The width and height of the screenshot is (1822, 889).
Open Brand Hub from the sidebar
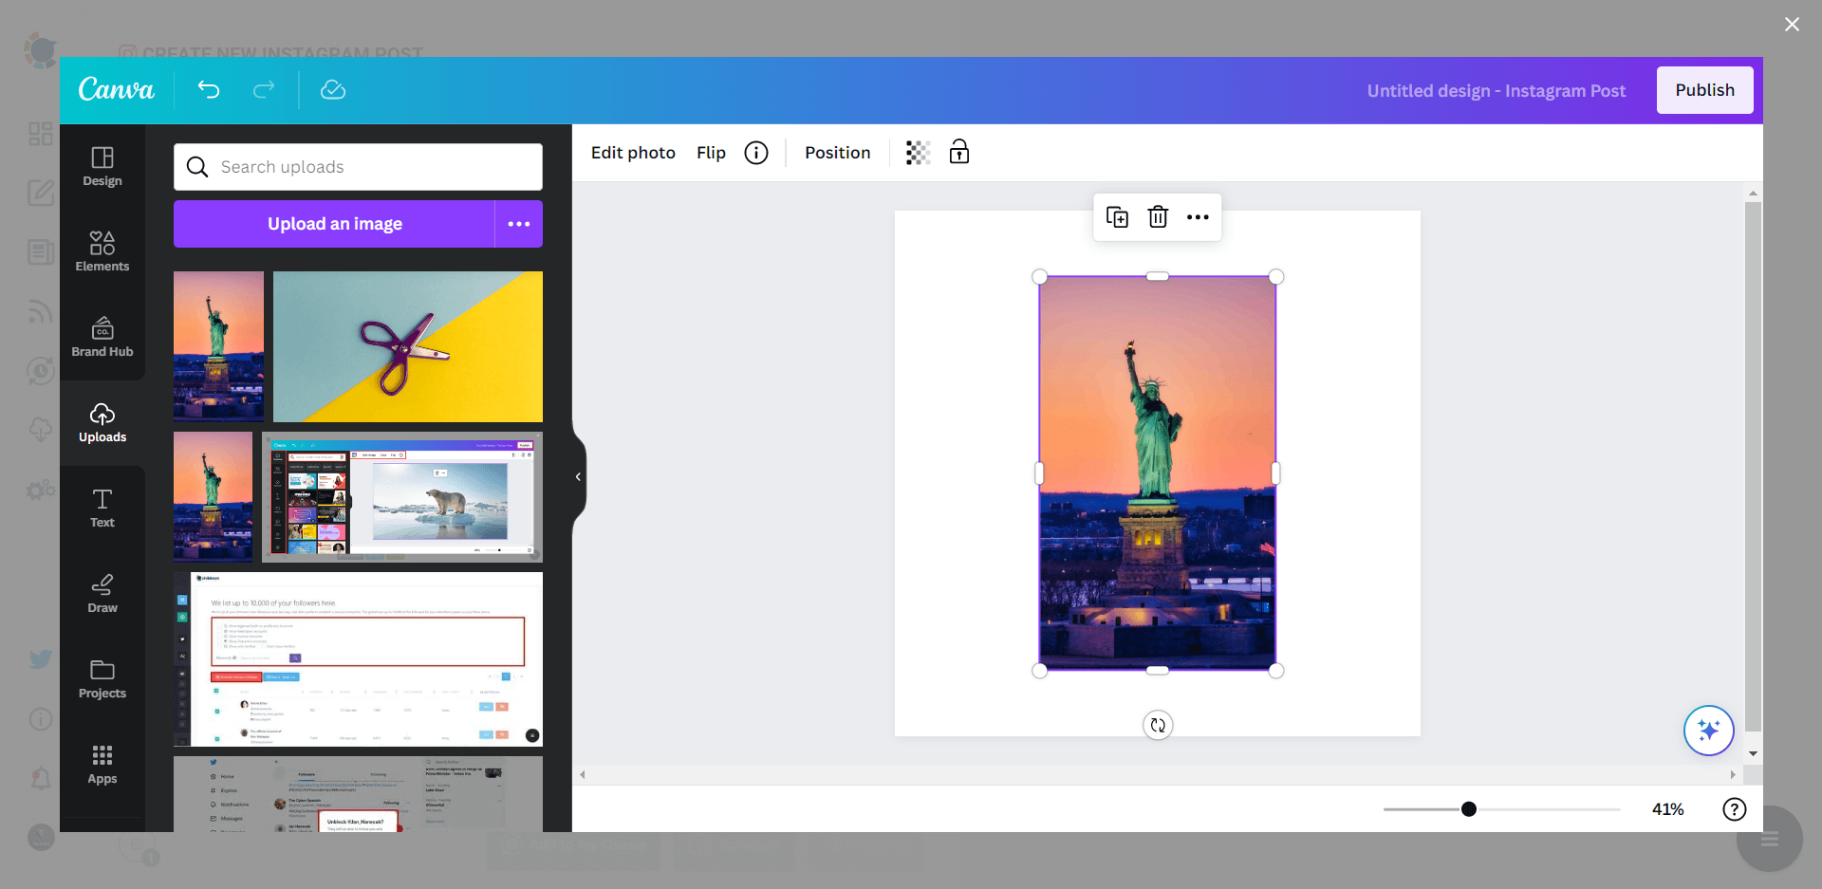(x=102, y=337)
